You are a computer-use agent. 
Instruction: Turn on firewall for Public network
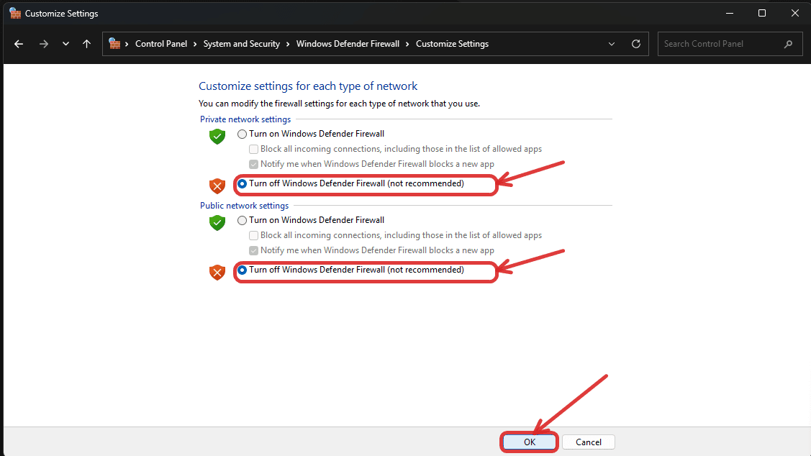242,221
